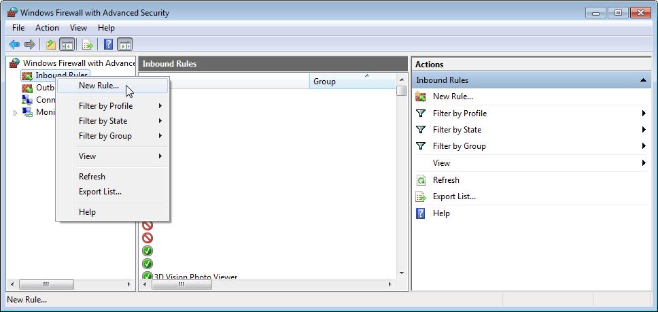Click Filter by Group funnel icon in Actions
Viewport: 658px width, 312px height.
421,146
